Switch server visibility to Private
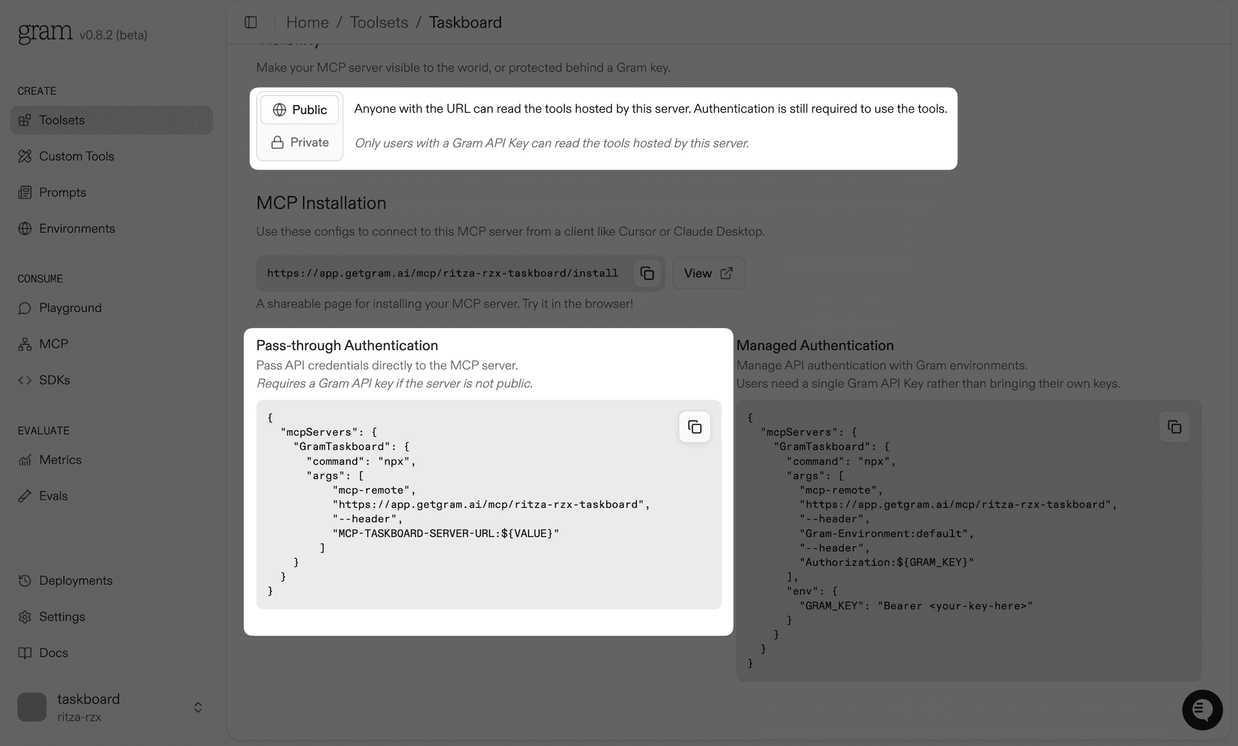The width and height of the screenshot is (1238, 746). coord(299,142)
